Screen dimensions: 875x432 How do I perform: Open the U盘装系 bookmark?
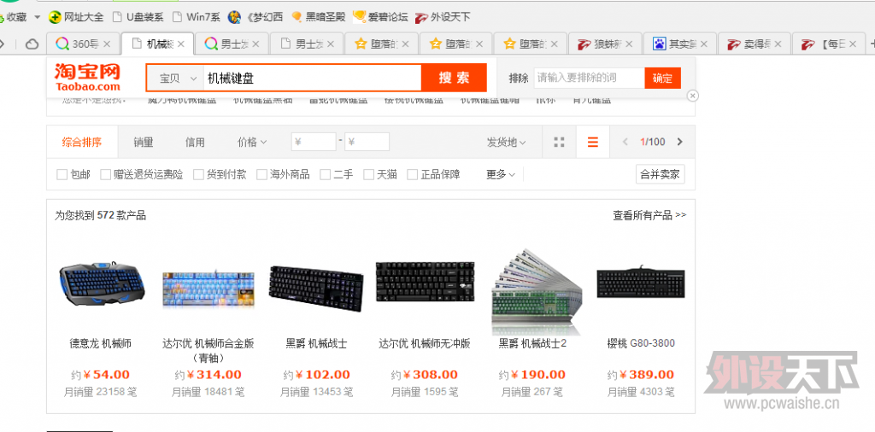click(x=138, y=17)
